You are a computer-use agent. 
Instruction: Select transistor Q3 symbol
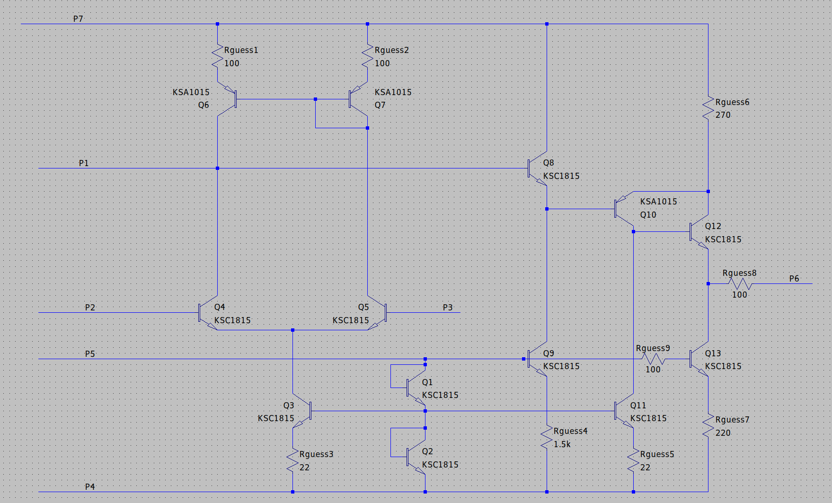point(302,411)
